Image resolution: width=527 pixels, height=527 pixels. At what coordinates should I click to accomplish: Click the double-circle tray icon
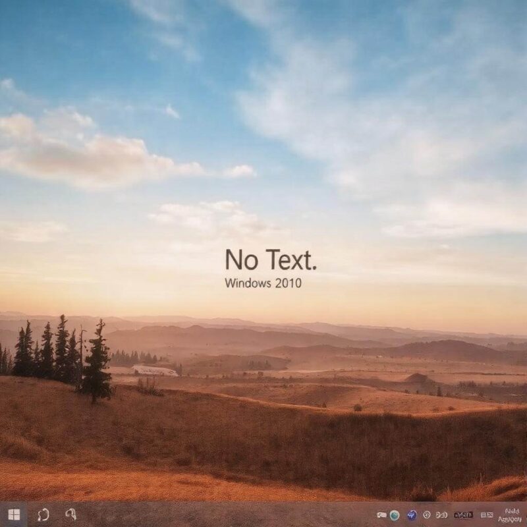(x=442, y=515)
